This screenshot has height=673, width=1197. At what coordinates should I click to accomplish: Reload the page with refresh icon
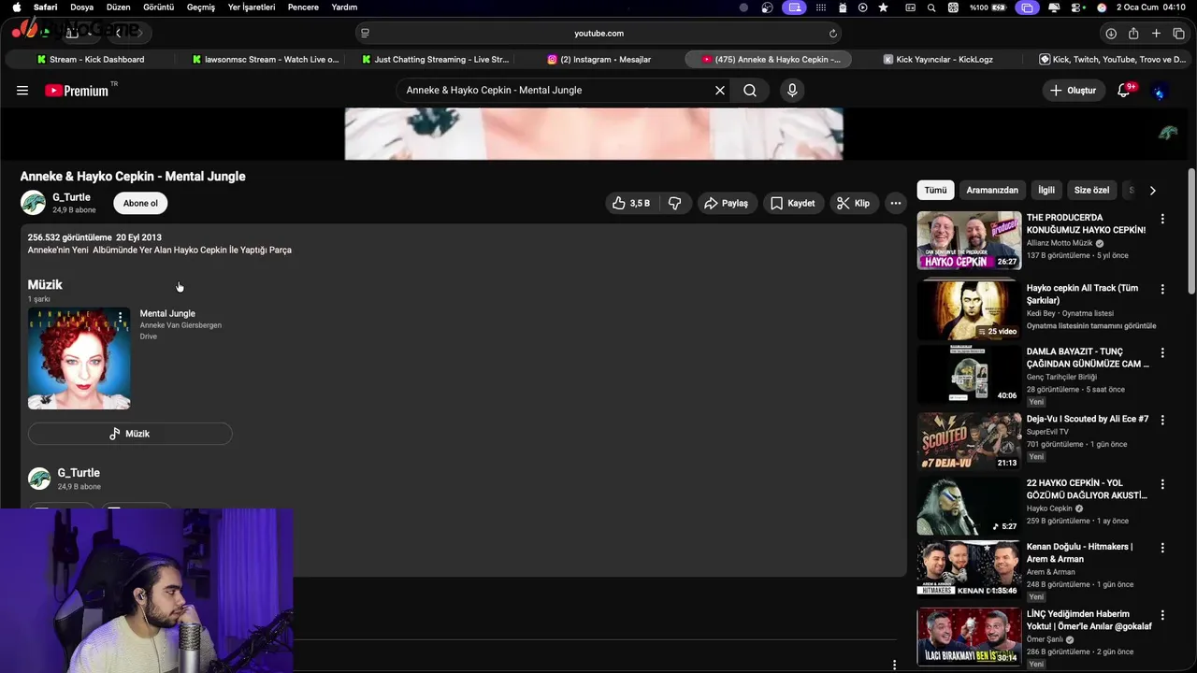pos(832,33)
